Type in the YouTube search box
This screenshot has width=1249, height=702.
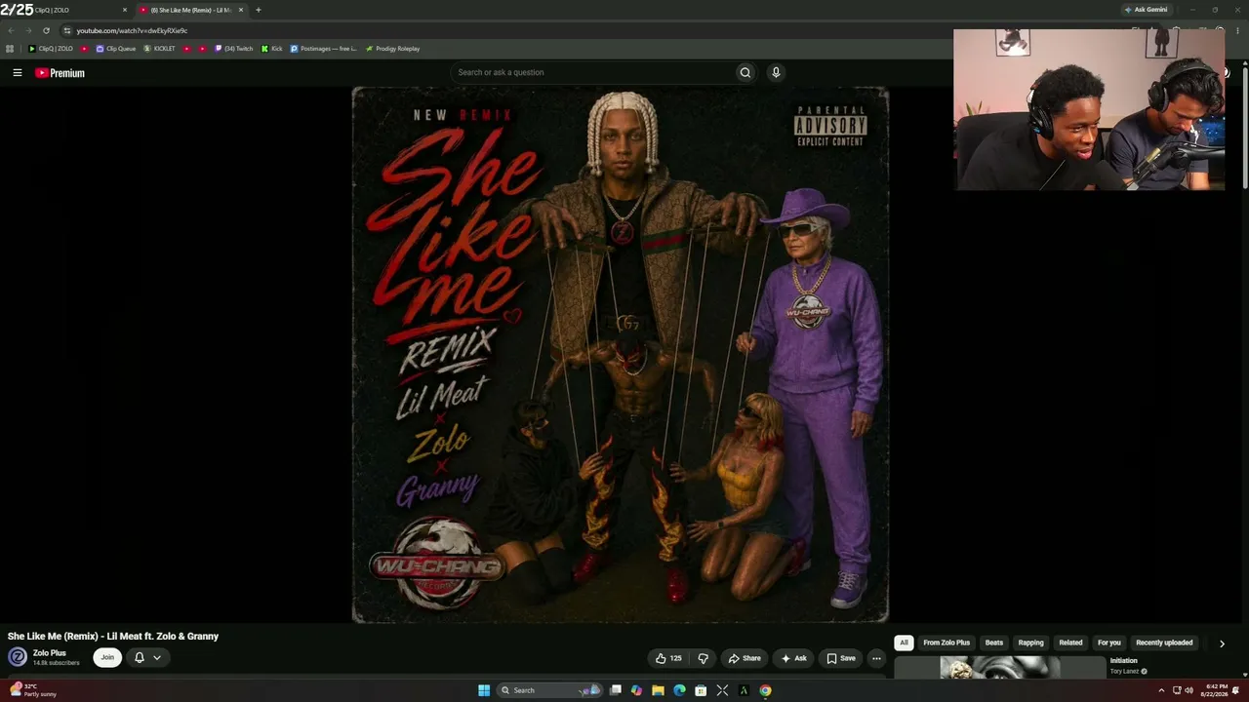pos(593,72)
